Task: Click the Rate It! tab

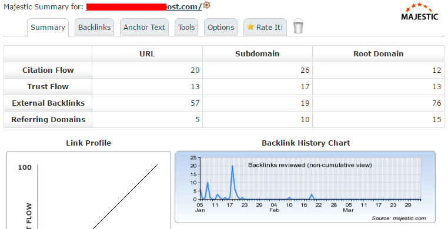Action: pyautogui.click(x=265, y=28)
